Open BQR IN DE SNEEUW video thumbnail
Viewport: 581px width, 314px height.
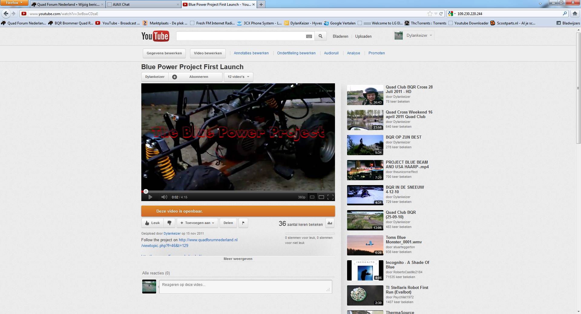[365, 195]
